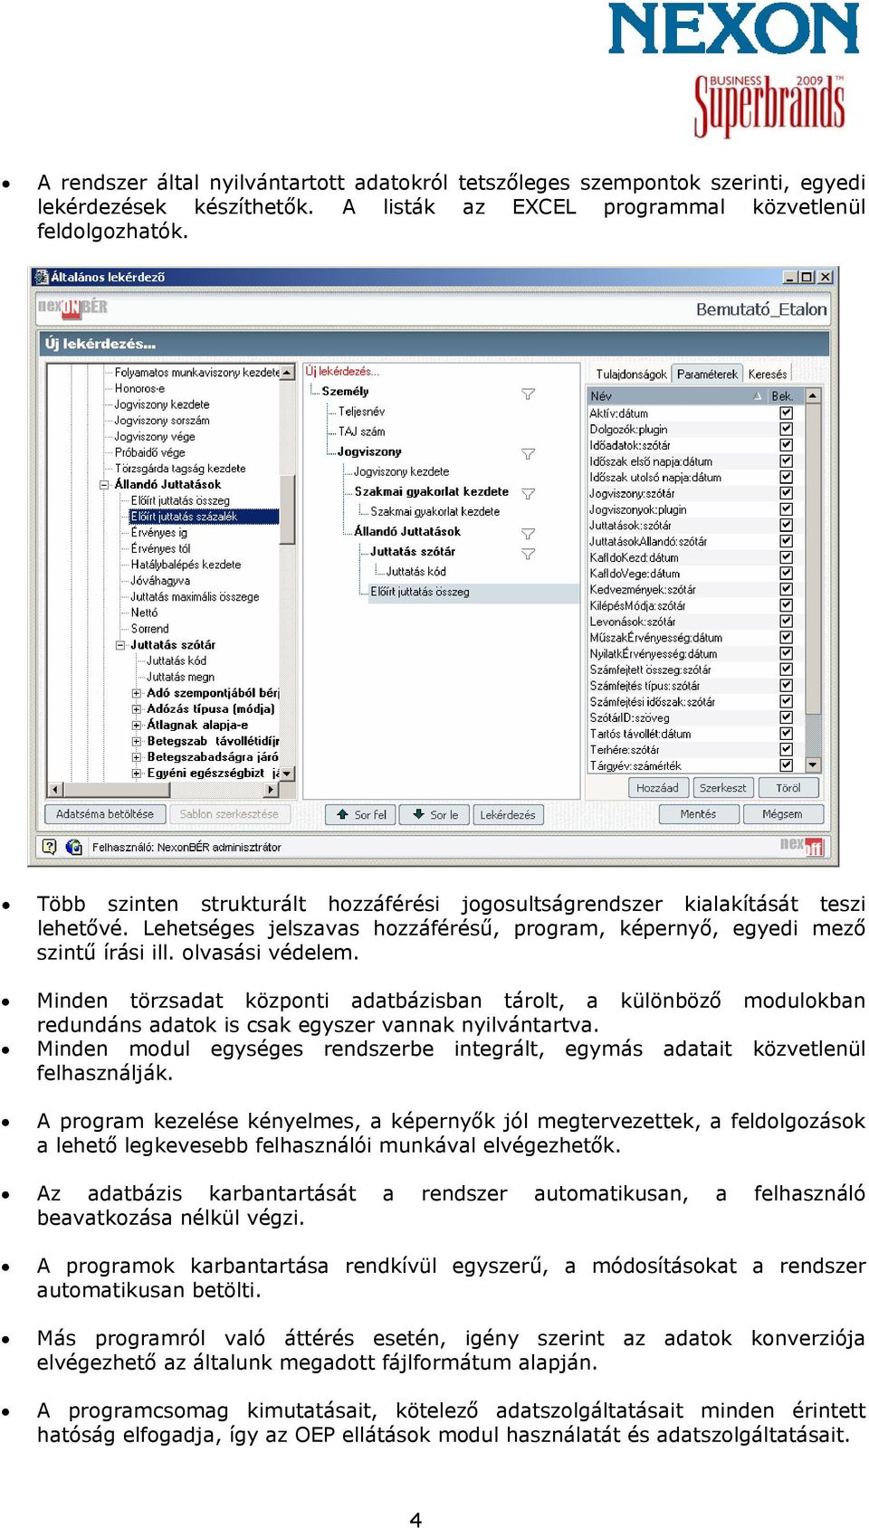Expand the Adó szempontjából bérj node
Screen dimensions: 869x1528
point(137,693)
